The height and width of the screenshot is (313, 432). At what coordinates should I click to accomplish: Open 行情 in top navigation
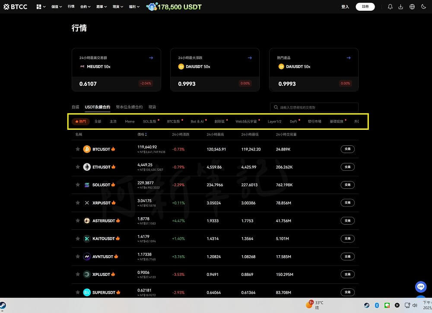71,6
